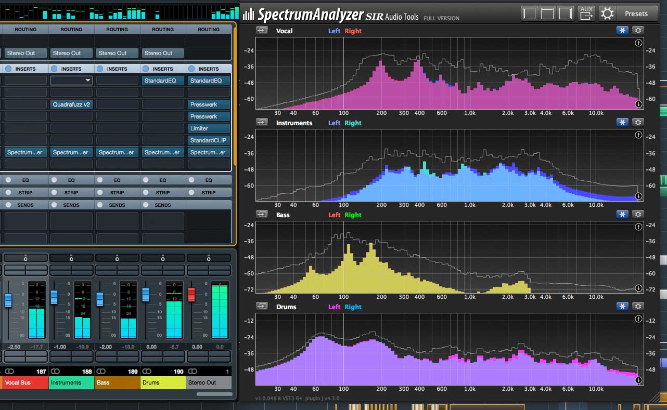Open StandardEQ in the Stereo Out column
The image size is (667, 410).
(x=209, y=81)
